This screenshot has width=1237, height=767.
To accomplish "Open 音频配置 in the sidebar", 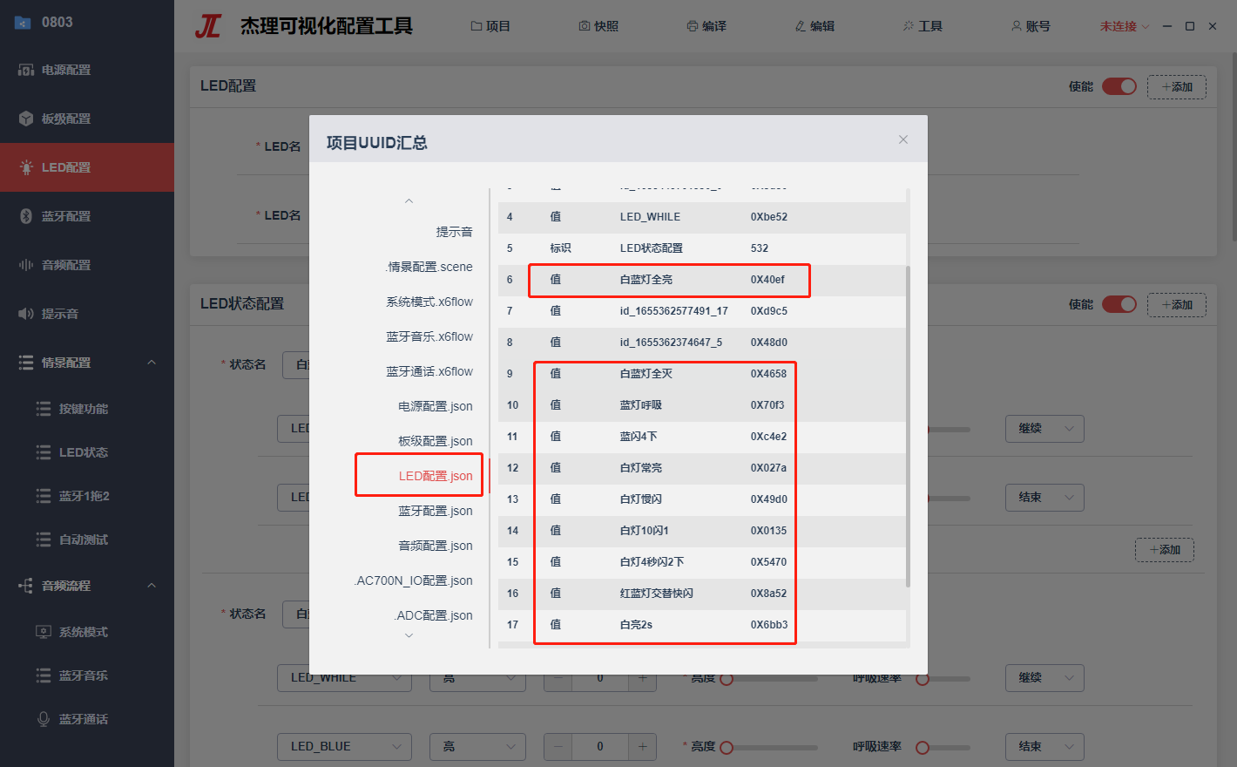I will pos(87,265).
